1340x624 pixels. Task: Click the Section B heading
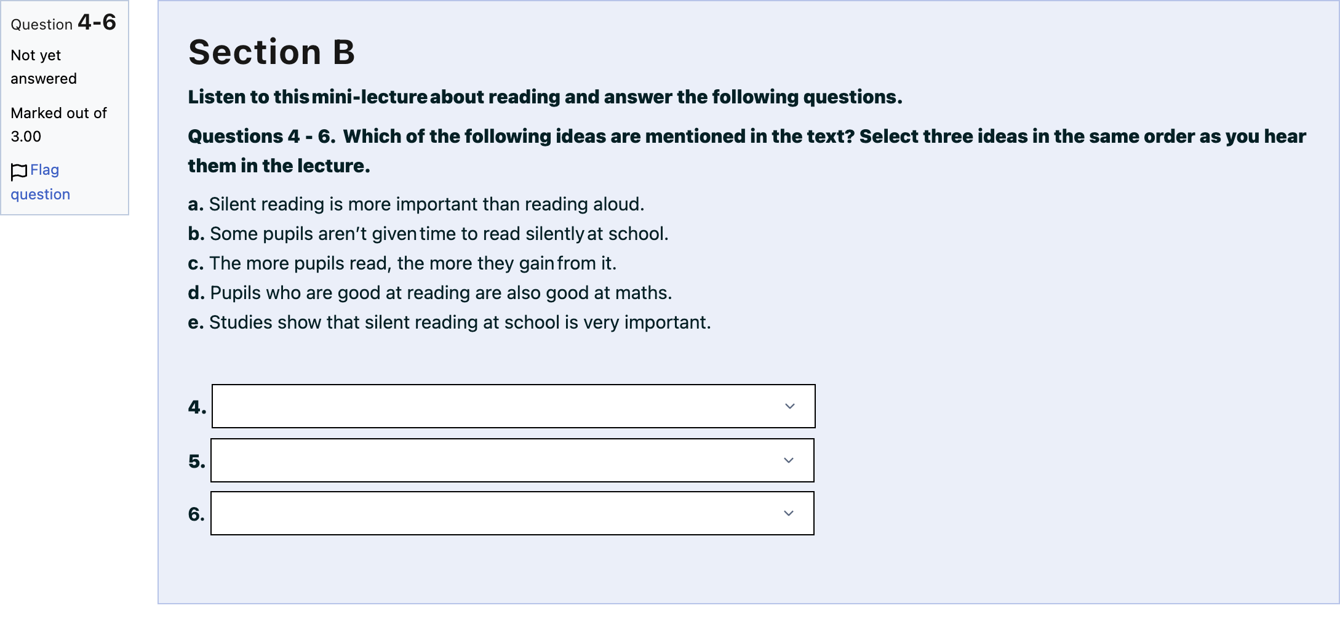coord(272,52)
